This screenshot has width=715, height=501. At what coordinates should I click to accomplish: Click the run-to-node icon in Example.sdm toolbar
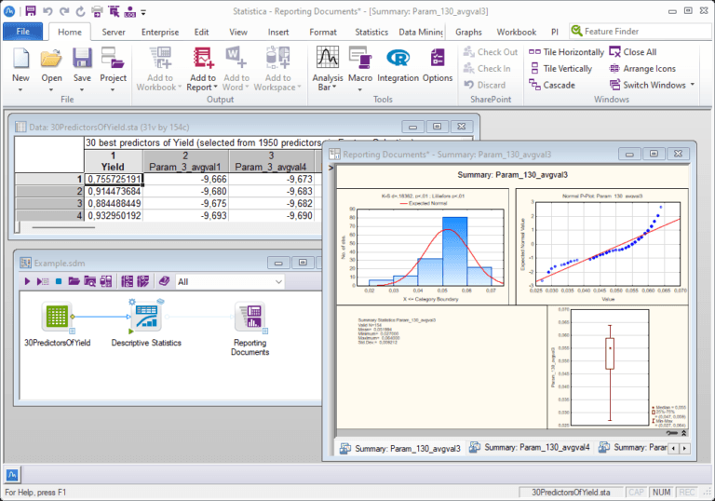point(43,281)
